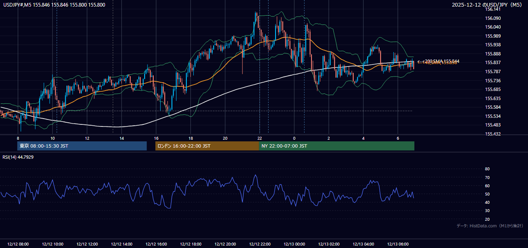Click RSI scale level 60
This screenshot has width=528, height=248.
click(487, 186)
